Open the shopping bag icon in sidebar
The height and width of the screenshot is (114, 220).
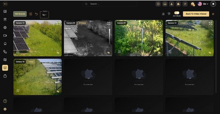click(5, 76)
